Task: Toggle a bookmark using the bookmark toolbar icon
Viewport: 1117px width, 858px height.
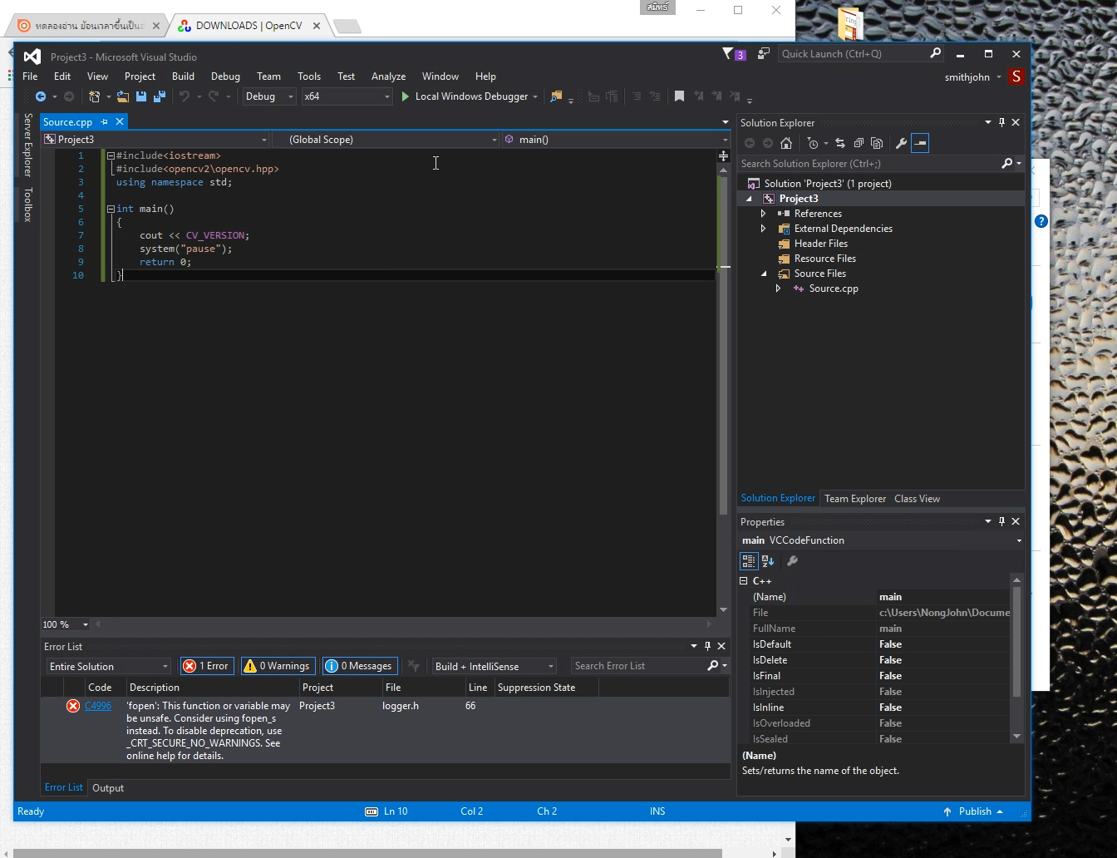Action: [x=680, y=96]
